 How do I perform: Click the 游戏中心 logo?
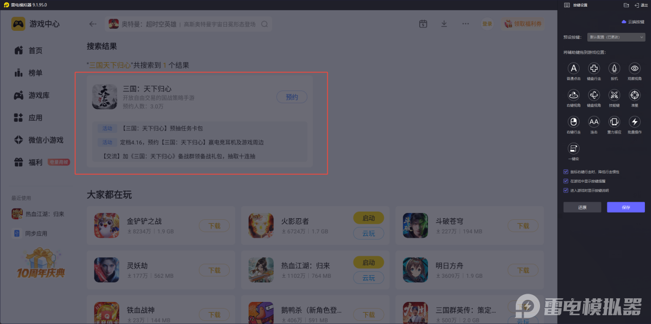[x=36, y=24]
